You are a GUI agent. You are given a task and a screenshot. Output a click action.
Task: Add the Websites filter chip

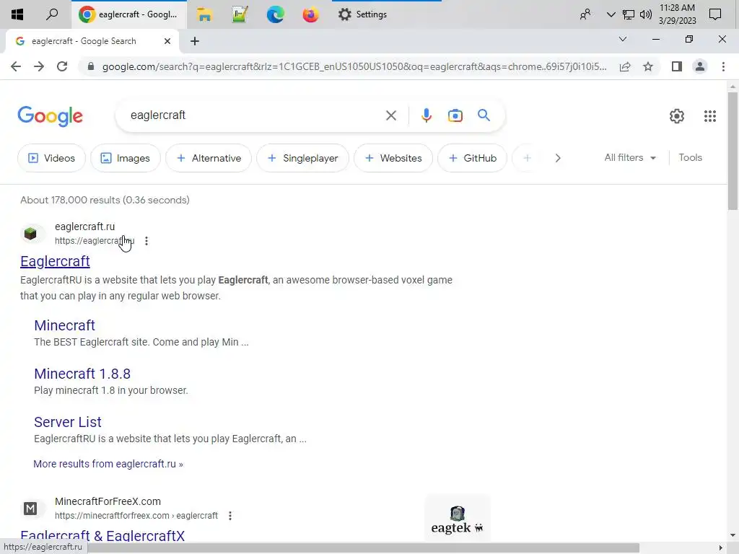[x=393, y=158]
